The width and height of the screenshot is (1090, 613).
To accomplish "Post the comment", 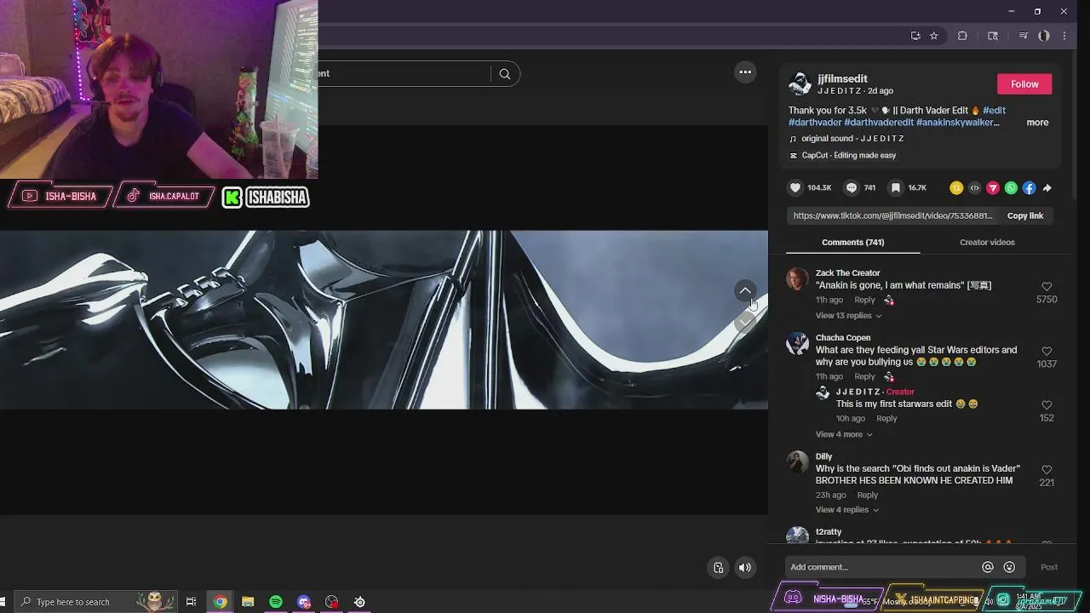I will coord(1049,567).
